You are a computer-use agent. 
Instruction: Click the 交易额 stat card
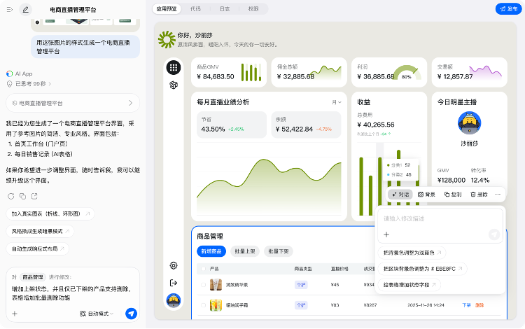[x=470, y=72]
